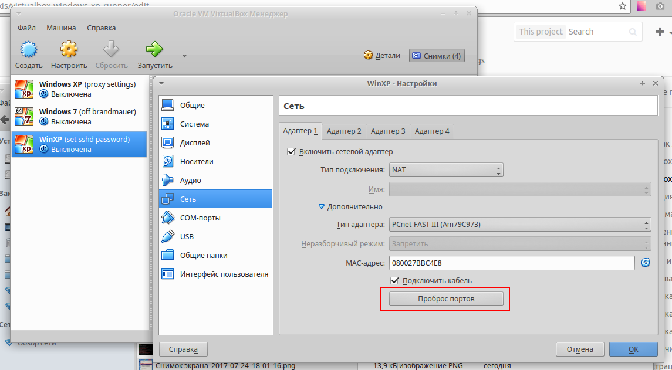Click the pink browser extension icon
The image size is (672, 370).
coord(641,6)
